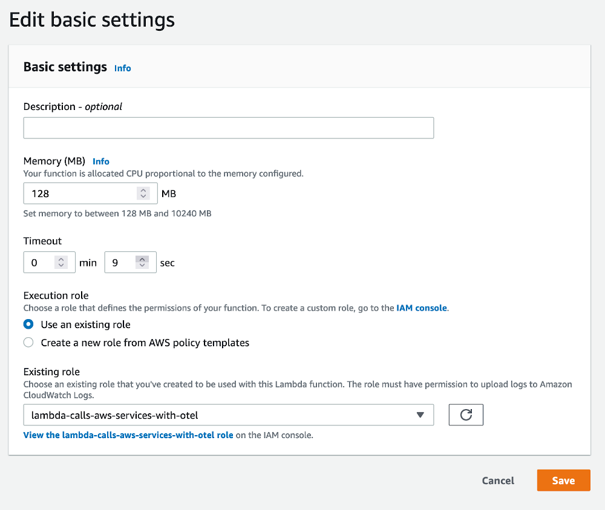Decrease timeout seconds with the stepper arrow
Image resolution: width=605 pixels, height=510 pixels.
143,266
